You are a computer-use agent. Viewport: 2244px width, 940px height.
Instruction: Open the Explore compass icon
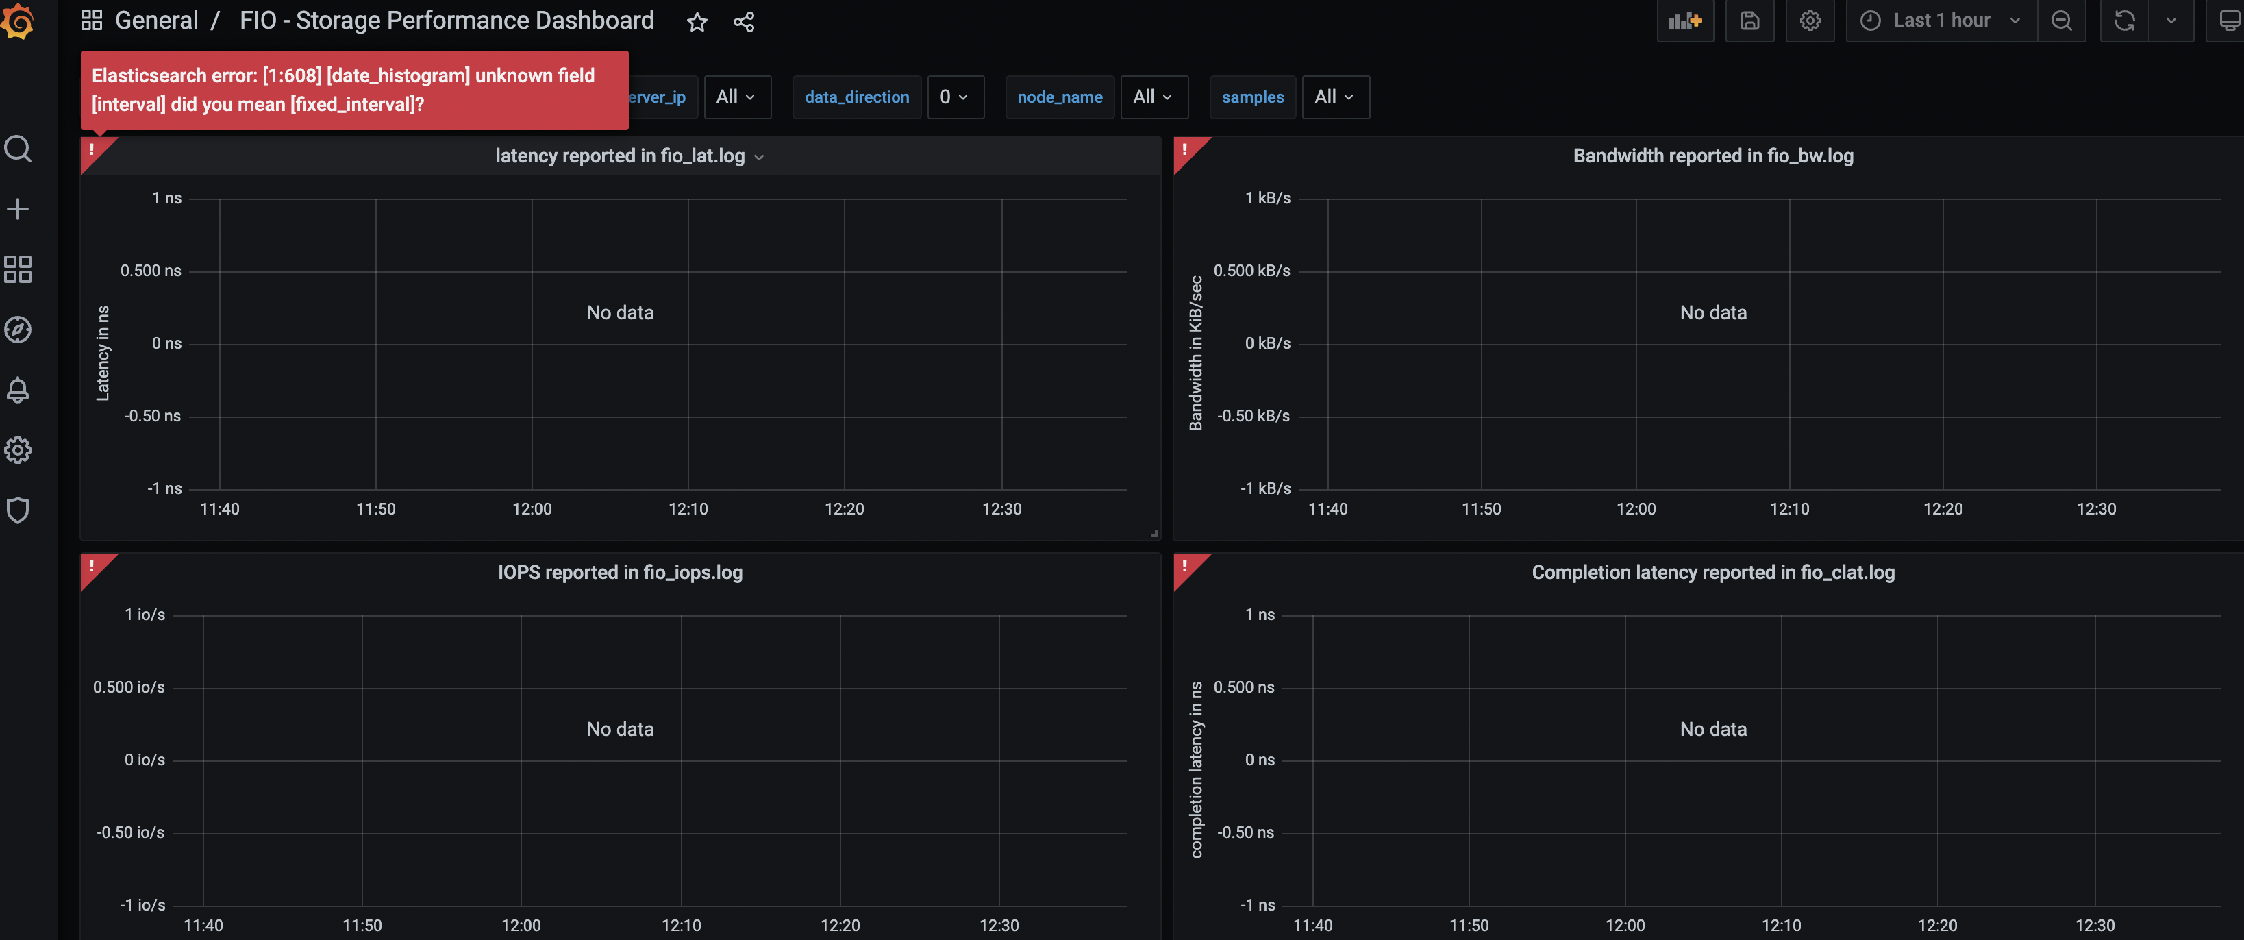18,330
